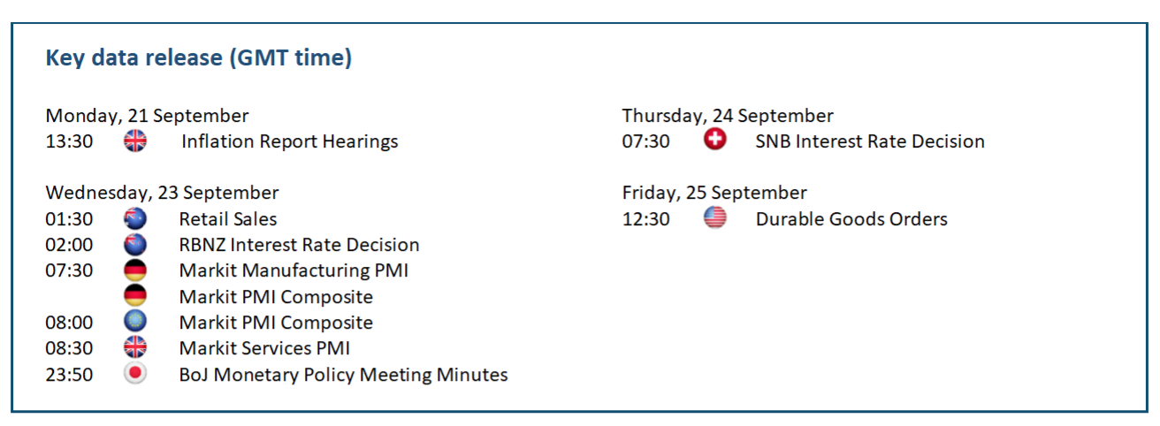Screen dimensions: 1160x426
Task: Click the New Zealand flag beside RBNZ decision
Action: 135,245
